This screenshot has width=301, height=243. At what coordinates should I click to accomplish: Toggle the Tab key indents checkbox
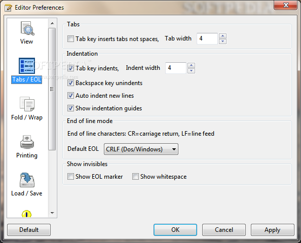tap(70, 68)
